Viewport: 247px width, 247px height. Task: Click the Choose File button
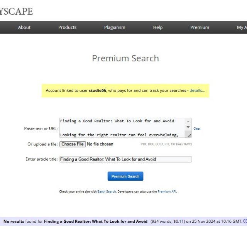pos(73,144)
